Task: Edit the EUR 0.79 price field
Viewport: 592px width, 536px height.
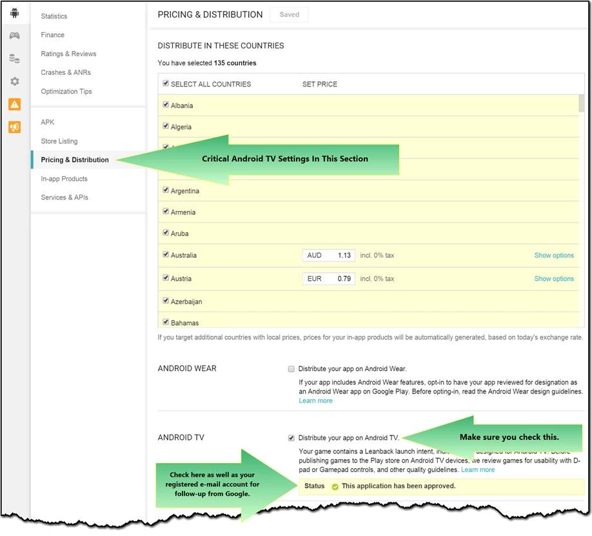Action: [x=329, y=279]
